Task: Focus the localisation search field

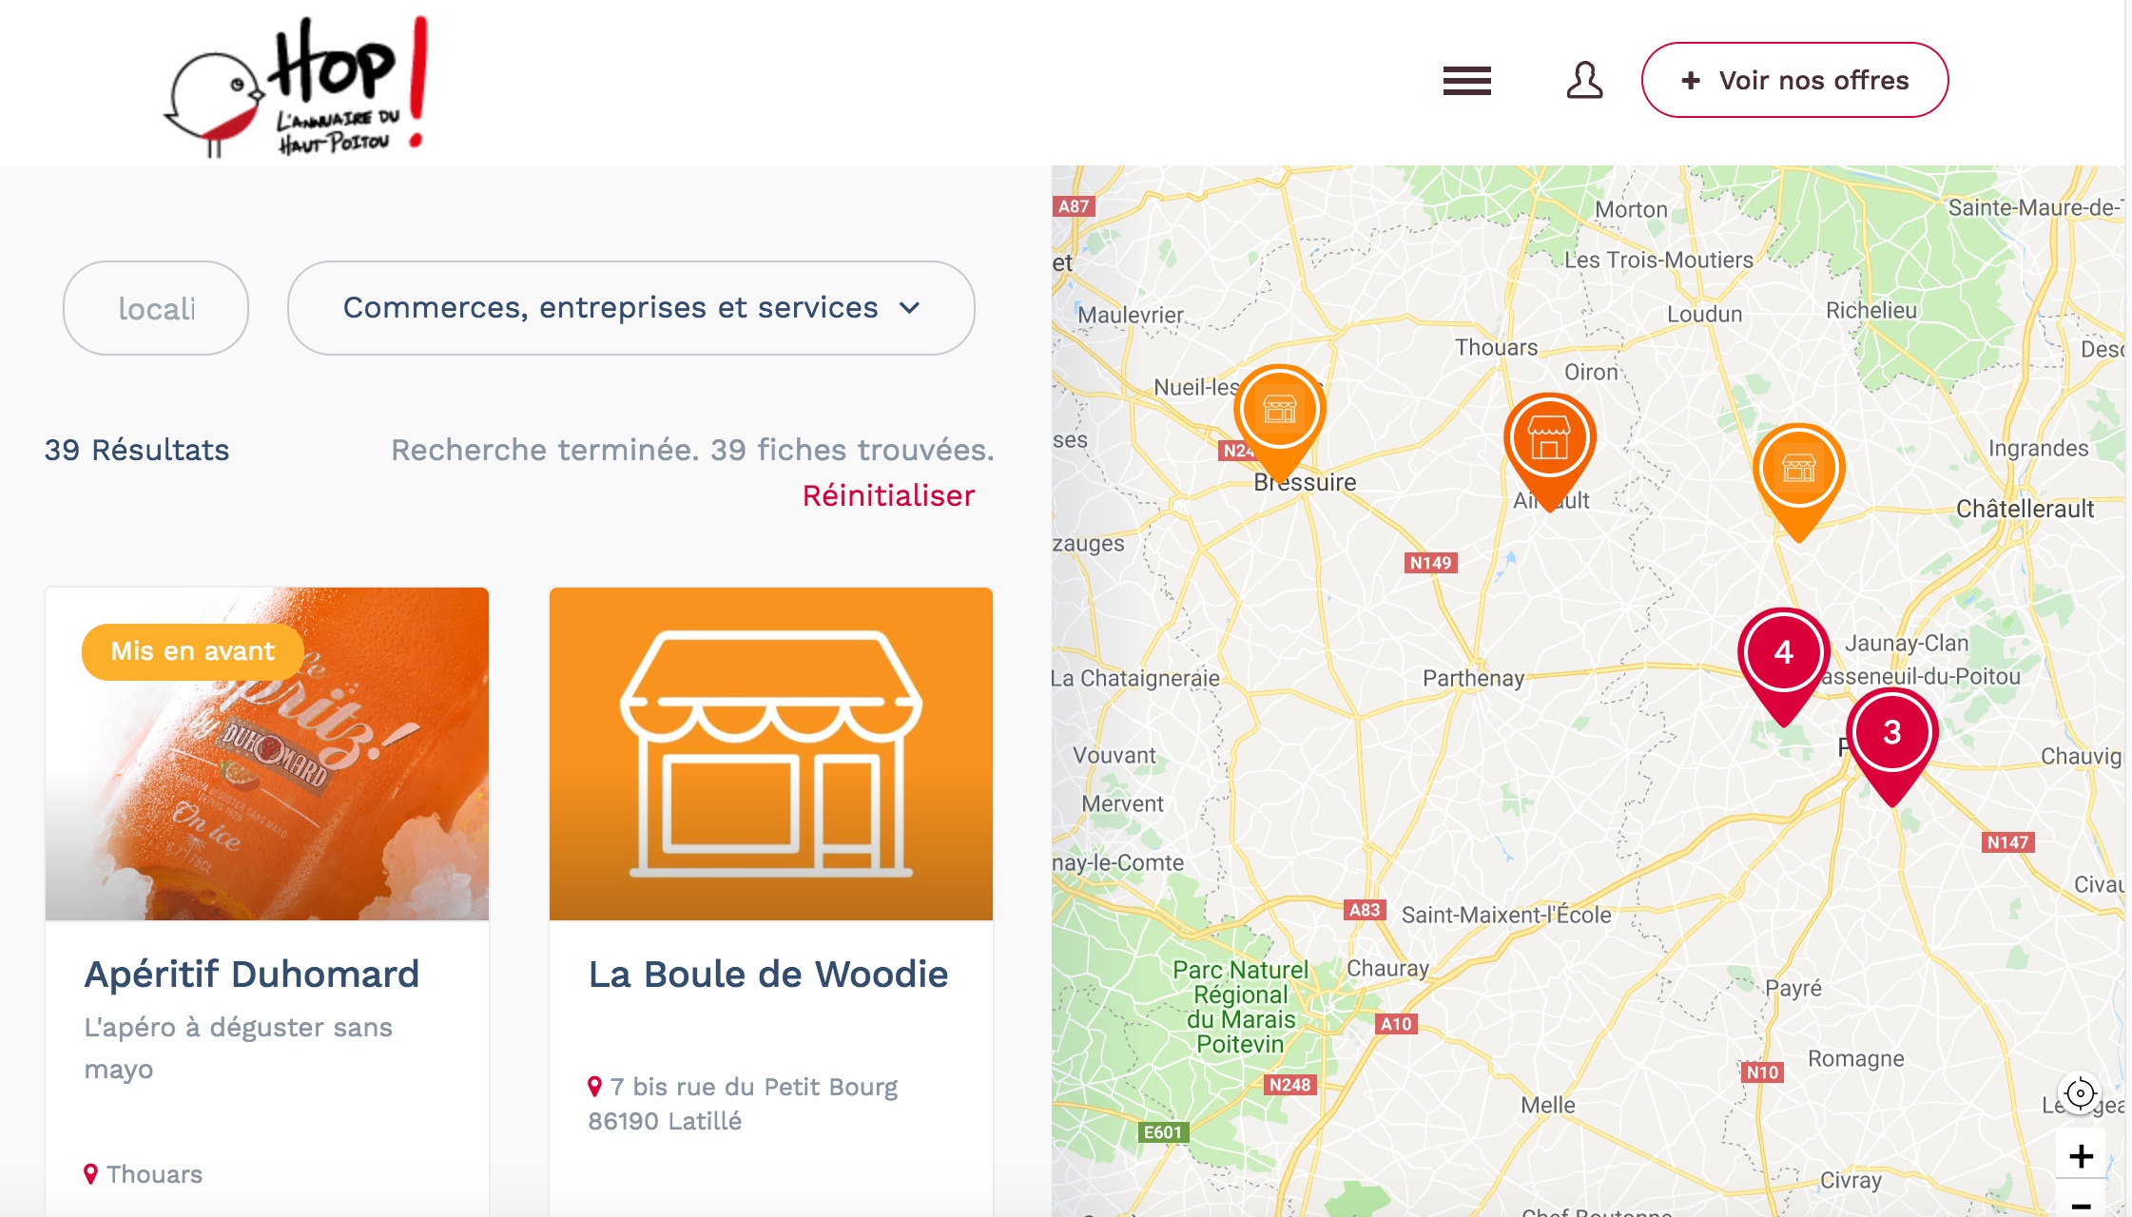Action: [156, 308]
